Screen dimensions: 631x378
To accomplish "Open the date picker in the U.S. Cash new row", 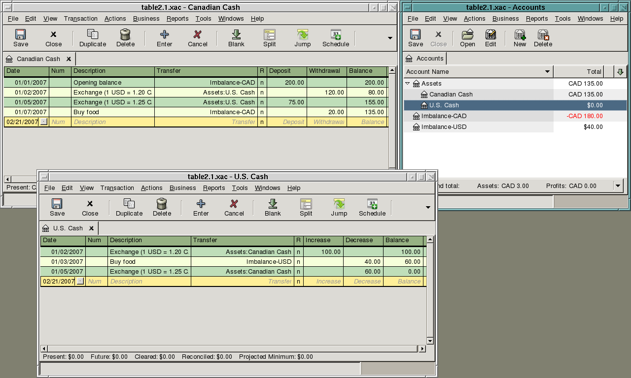I will tap(80, 282).
